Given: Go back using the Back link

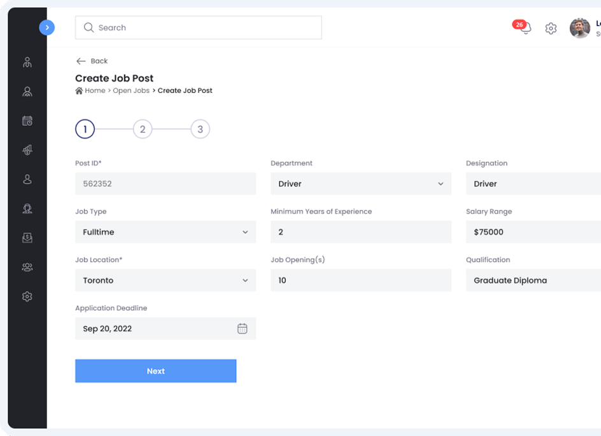Looking at the screenshot, I should click(x=92, y=61).
